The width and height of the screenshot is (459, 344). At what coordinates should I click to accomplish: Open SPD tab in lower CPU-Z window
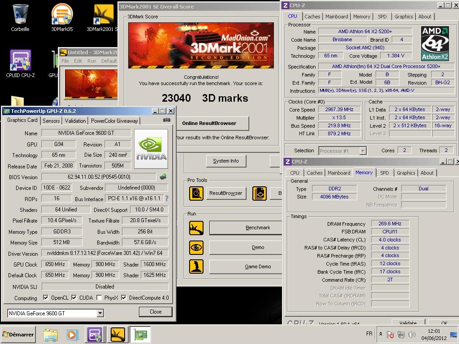384,173
